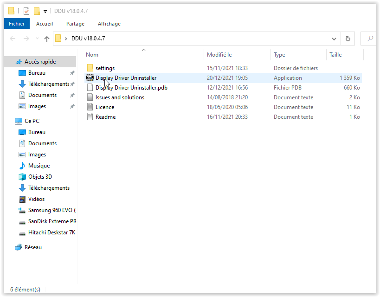This screenshot has height=297, width=380.
Task: Click the Issues and solutions file name
Action: 120,97
